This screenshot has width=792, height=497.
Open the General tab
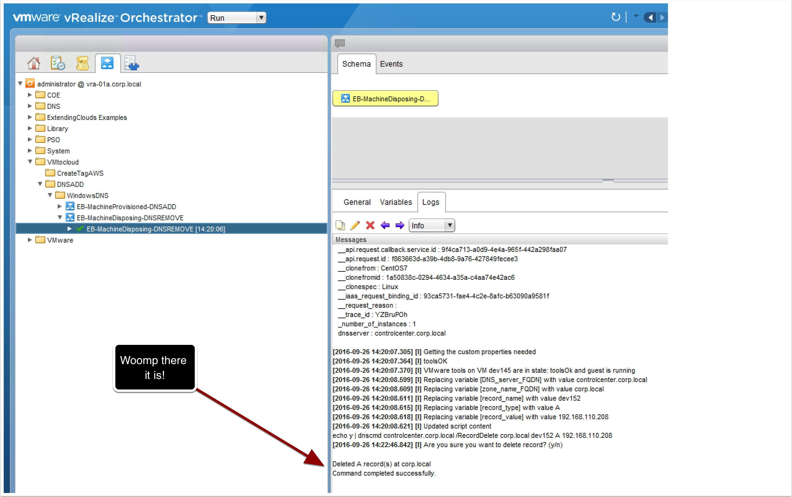[x=357, y=202]
